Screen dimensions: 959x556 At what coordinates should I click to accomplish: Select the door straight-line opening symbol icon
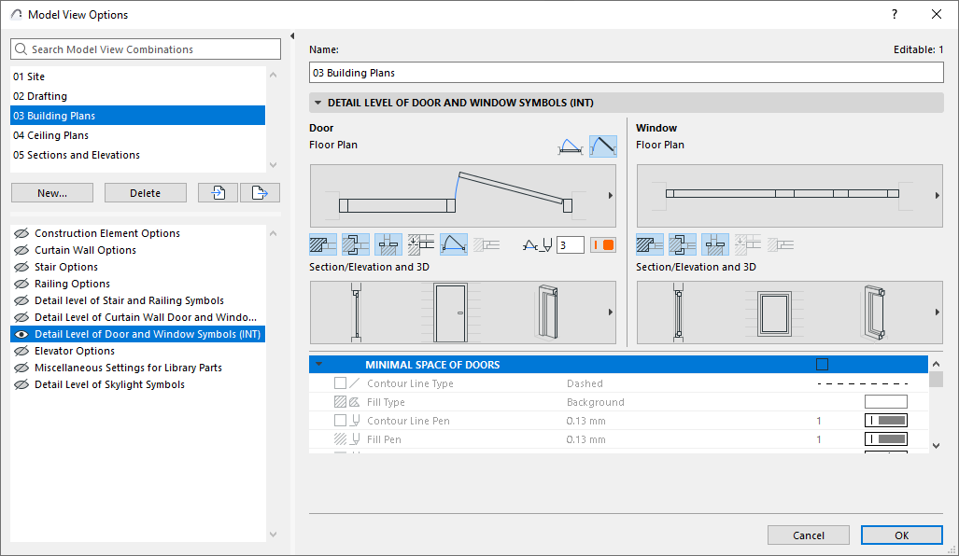(x=602, y=146)
